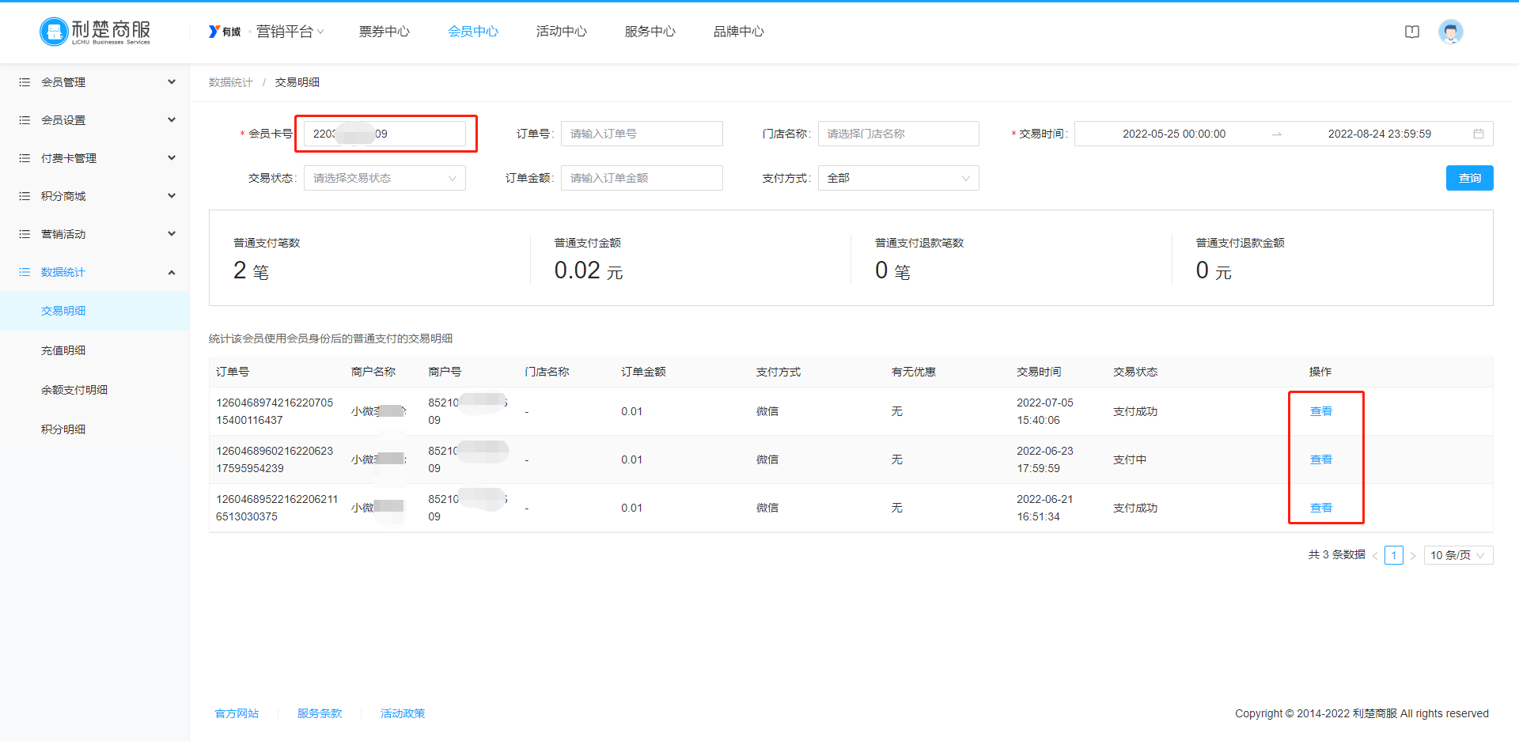Viewport: 1519px width, 741px height.
Task: Open the user avatar menu
Action: coord(1451,32)
